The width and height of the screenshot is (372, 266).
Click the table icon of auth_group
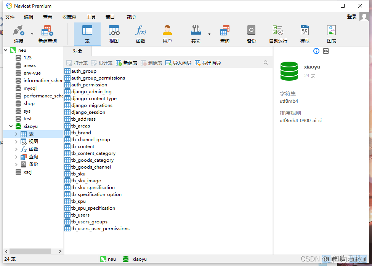point(67,71)
